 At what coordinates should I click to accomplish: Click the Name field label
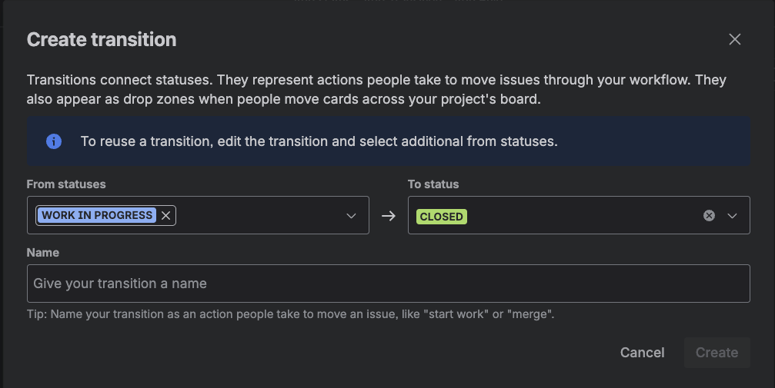click(43, 252)
